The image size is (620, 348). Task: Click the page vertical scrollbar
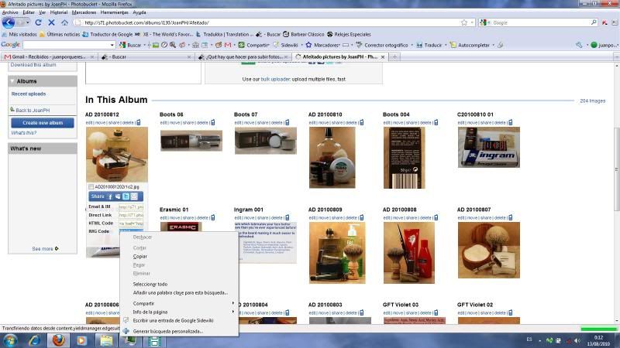[x=616, y=169]
